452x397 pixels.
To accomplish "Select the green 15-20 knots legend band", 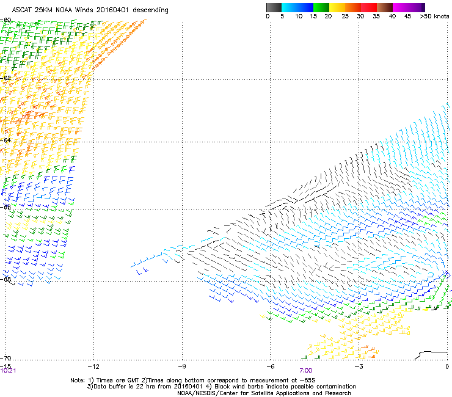I will tap(321, 7).
